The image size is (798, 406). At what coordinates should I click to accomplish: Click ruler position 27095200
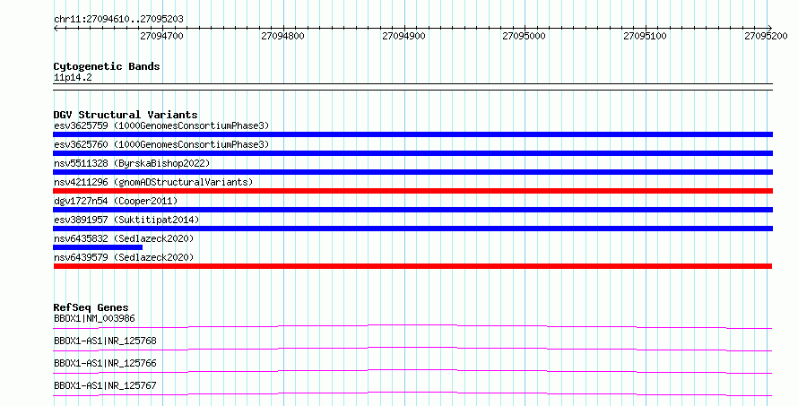coord(766,36)
